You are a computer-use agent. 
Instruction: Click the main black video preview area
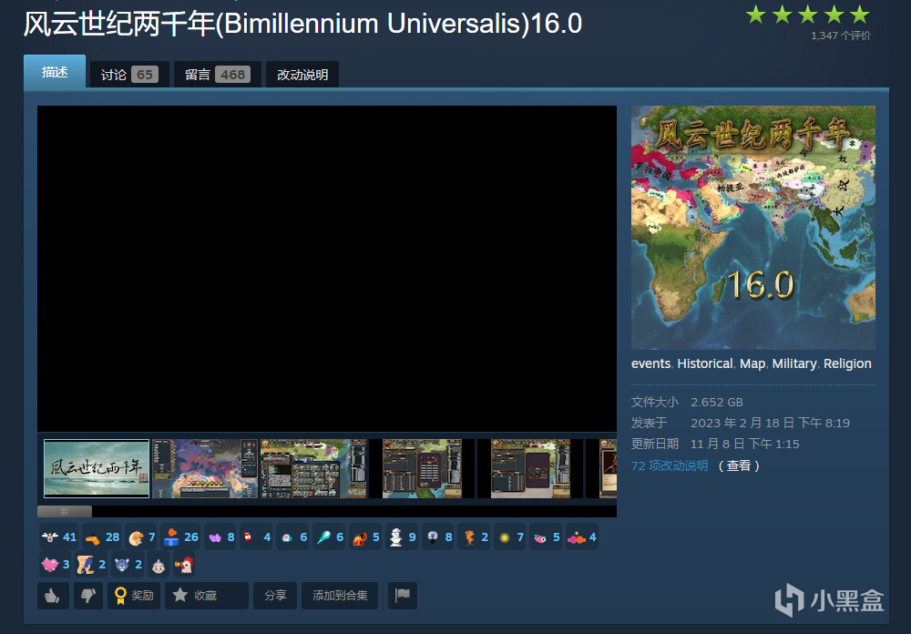click(326, 269)
